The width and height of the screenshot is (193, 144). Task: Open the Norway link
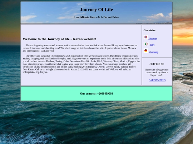[x=153, y=38]
